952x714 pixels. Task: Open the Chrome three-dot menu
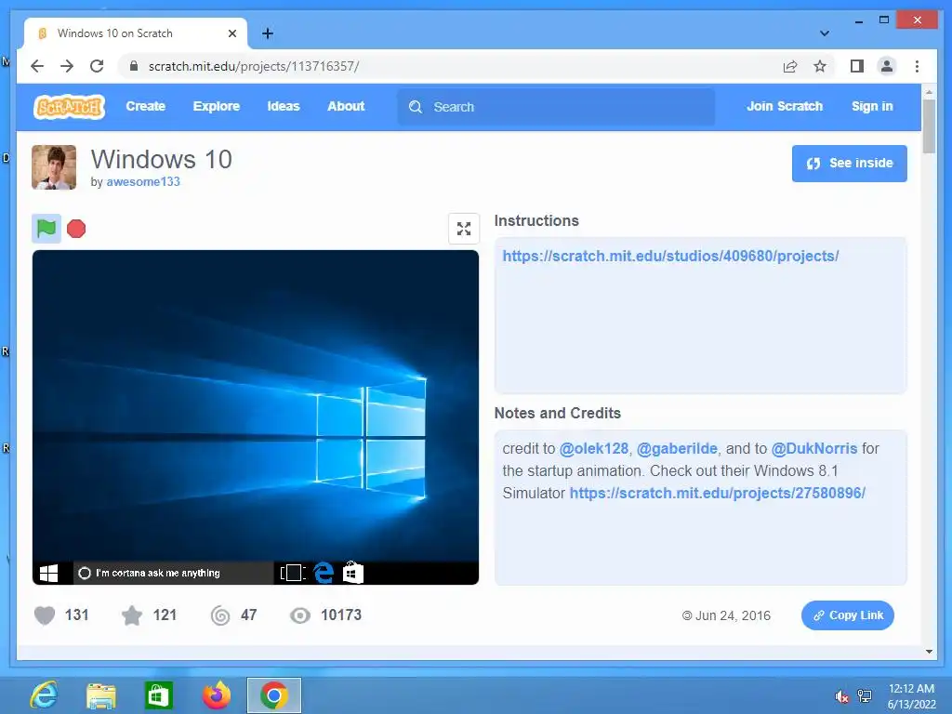[917, 66]
